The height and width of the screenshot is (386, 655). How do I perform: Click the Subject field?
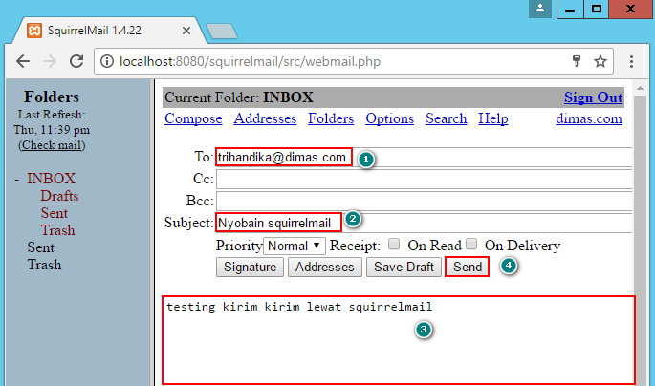coord(424,223)
